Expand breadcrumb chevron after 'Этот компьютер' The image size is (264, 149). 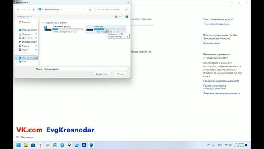click(x=61, y=10)
